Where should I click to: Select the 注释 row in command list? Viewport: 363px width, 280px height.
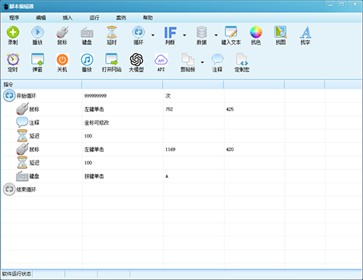(181, 123)
